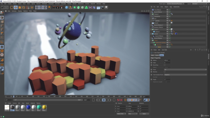Click the Radius 40 cm field
Image resolution: width=210 pixels, height=118 pixels.
click(x=167, y=60)
